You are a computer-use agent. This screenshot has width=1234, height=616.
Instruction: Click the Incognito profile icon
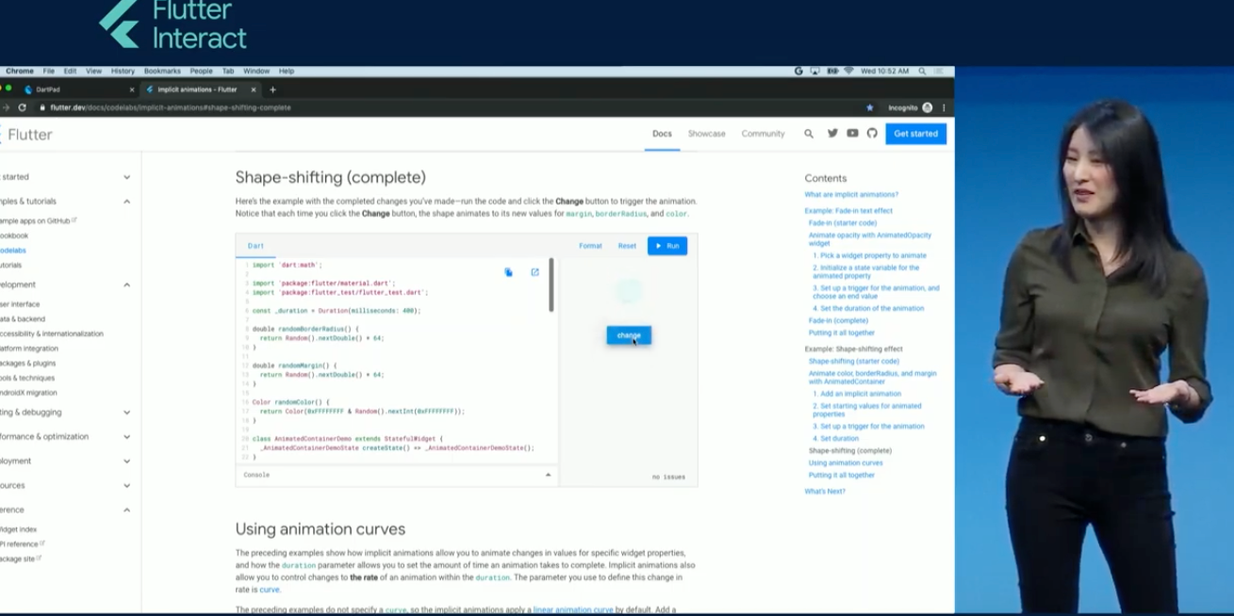[x=927, y=107]
